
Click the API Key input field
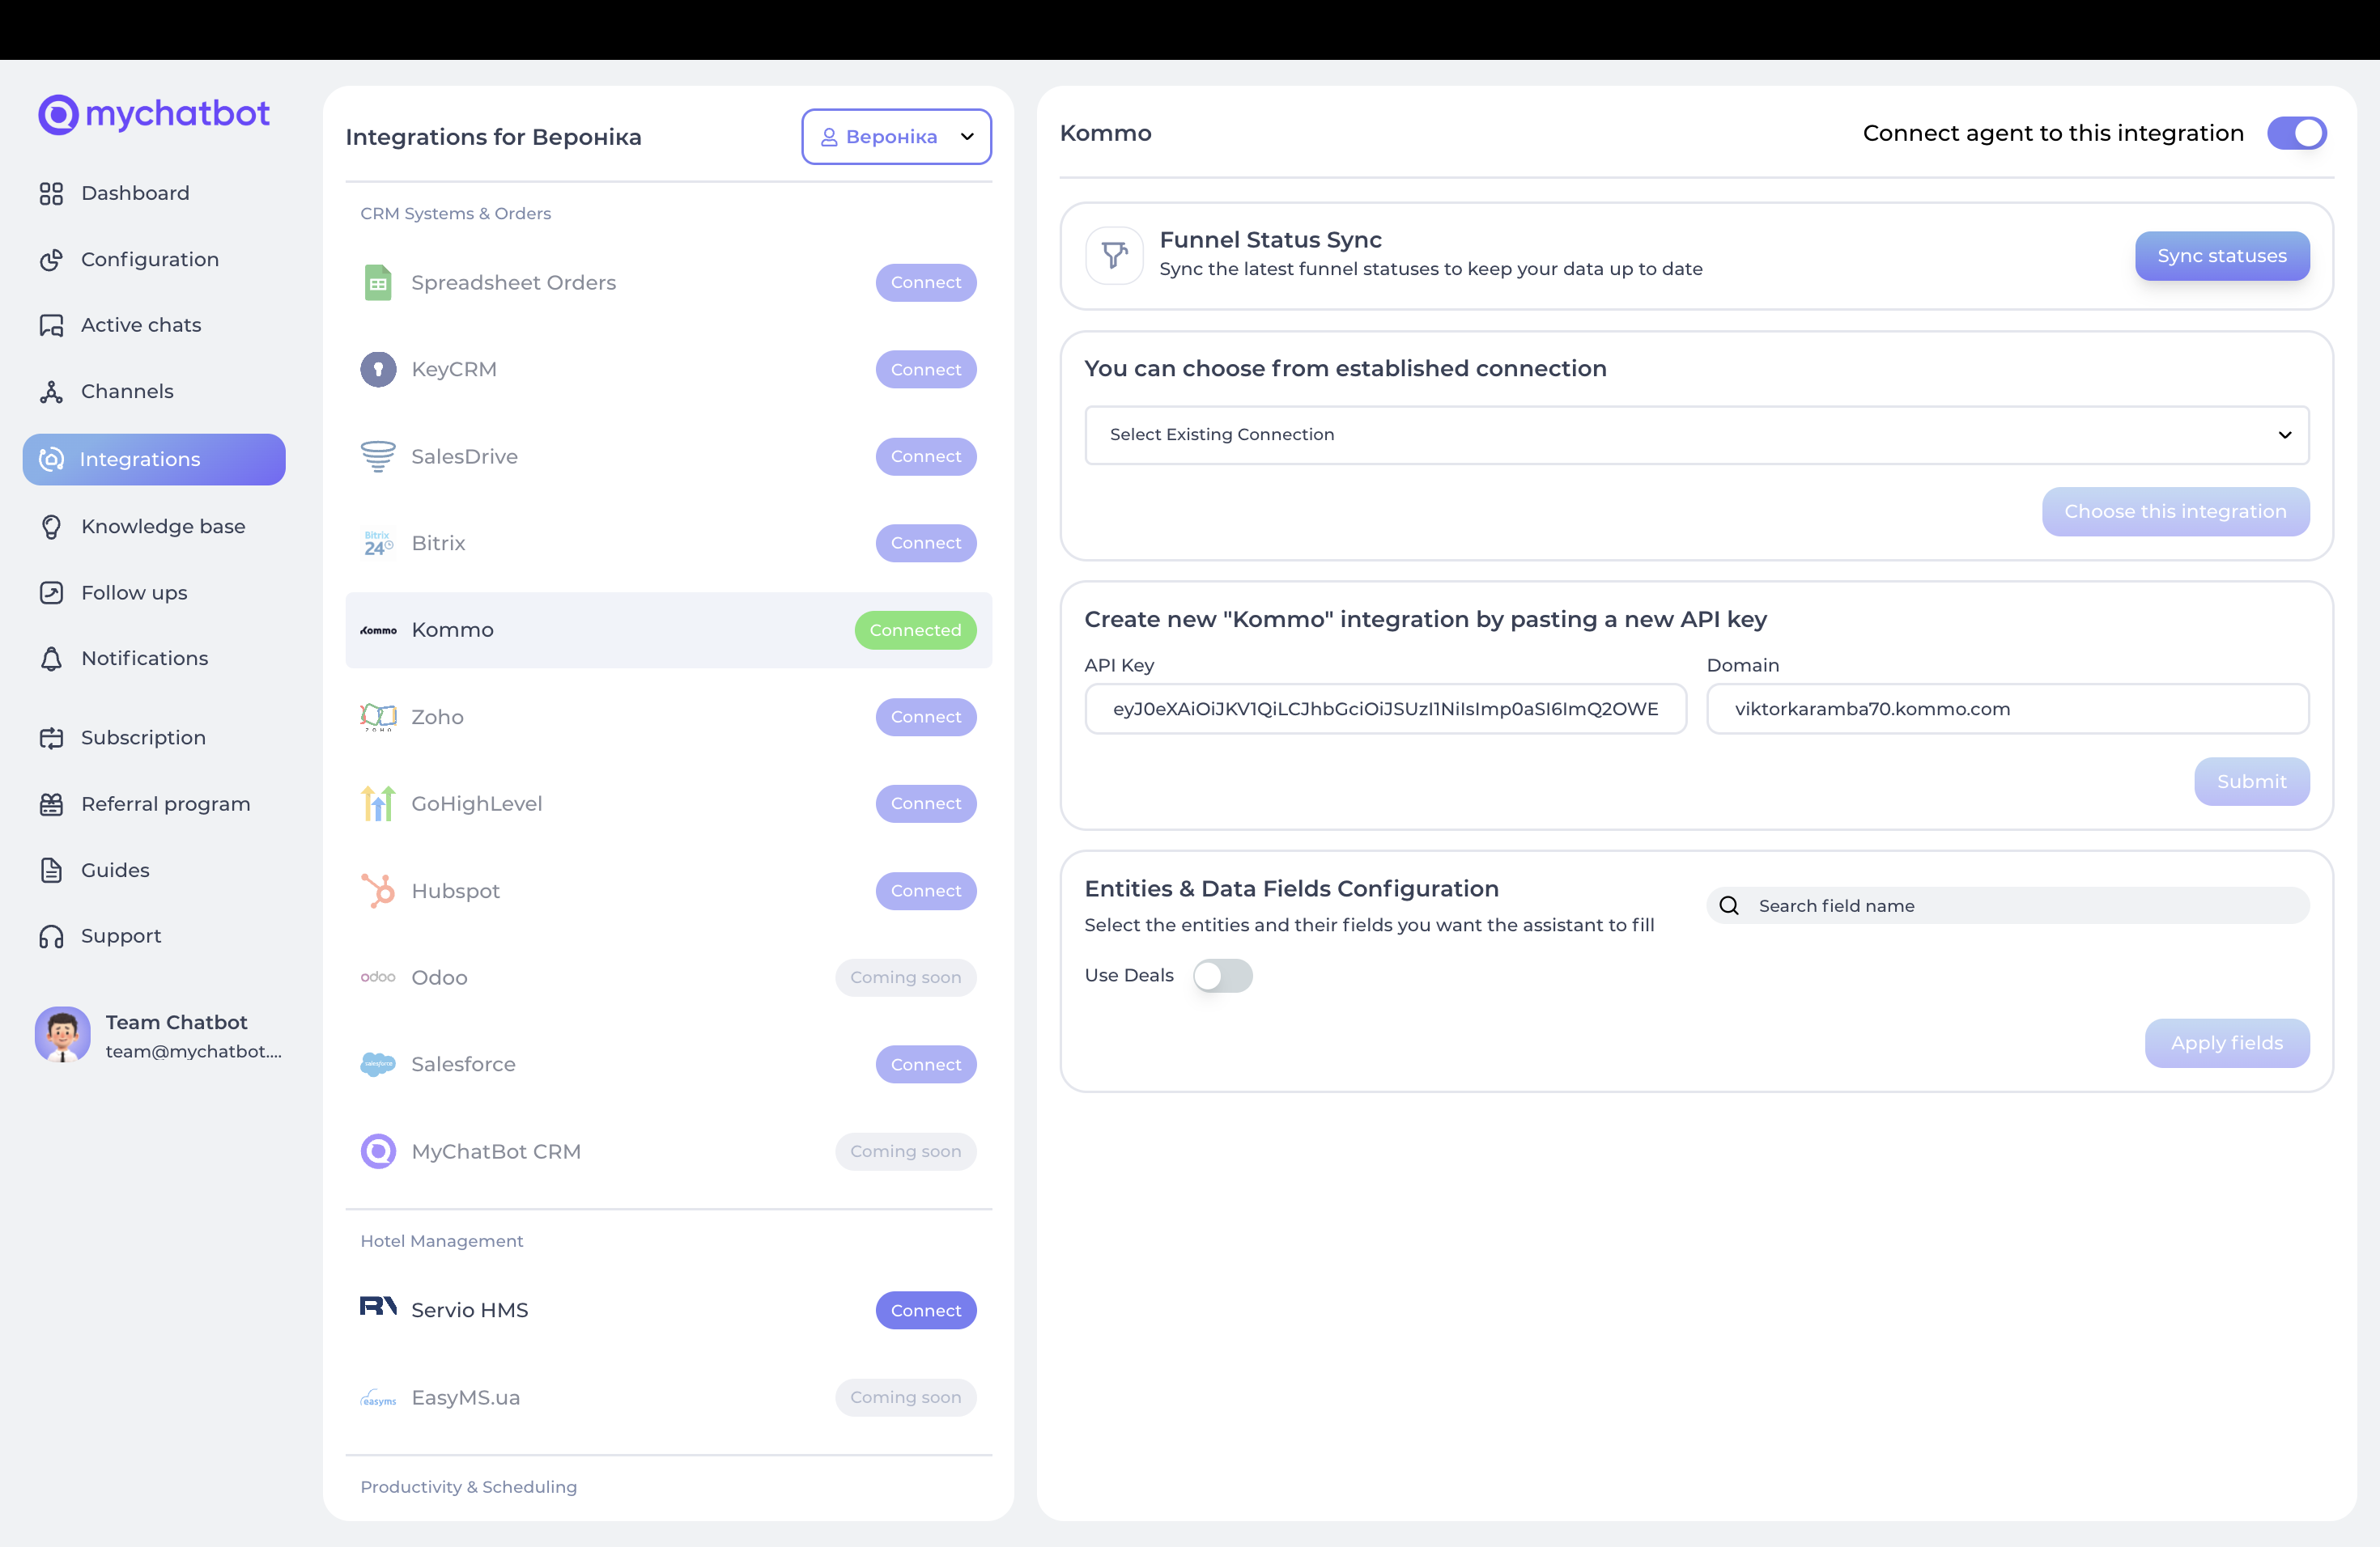click(1385, 709)
